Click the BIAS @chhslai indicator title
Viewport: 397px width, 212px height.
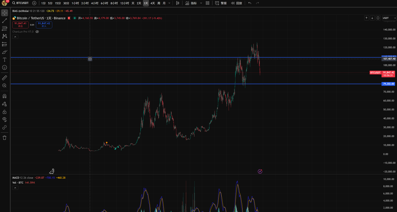tap(21, 11)
